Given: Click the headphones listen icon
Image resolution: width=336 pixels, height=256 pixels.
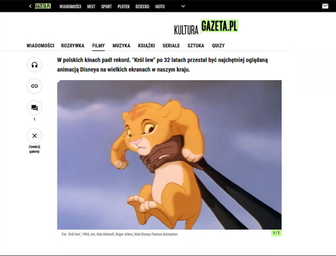Looking at the screenshot, I should click(34, 65).
